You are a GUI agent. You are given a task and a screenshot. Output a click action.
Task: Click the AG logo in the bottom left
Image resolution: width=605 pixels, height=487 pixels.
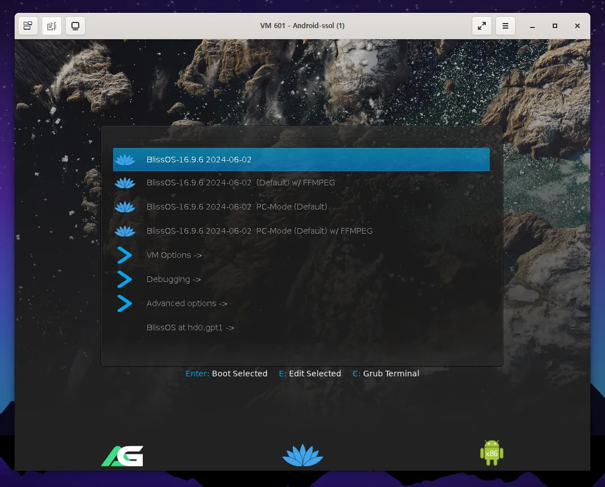pos(122,456)
